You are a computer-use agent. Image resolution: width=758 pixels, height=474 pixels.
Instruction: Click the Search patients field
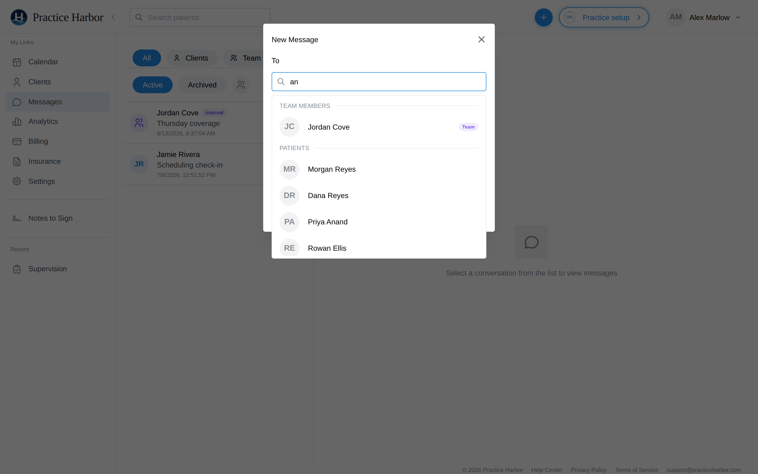click(x=200, y=18)
